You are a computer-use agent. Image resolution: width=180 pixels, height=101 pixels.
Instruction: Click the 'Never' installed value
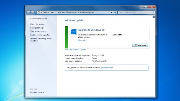94,58
